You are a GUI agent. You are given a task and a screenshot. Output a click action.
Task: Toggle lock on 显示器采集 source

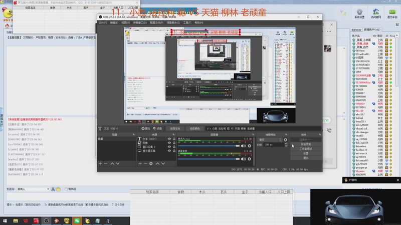coord(174,151)
